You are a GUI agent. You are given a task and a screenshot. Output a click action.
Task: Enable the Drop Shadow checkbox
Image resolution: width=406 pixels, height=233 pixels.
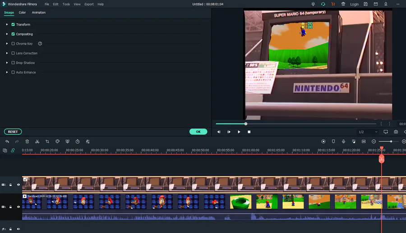(13, 63)
